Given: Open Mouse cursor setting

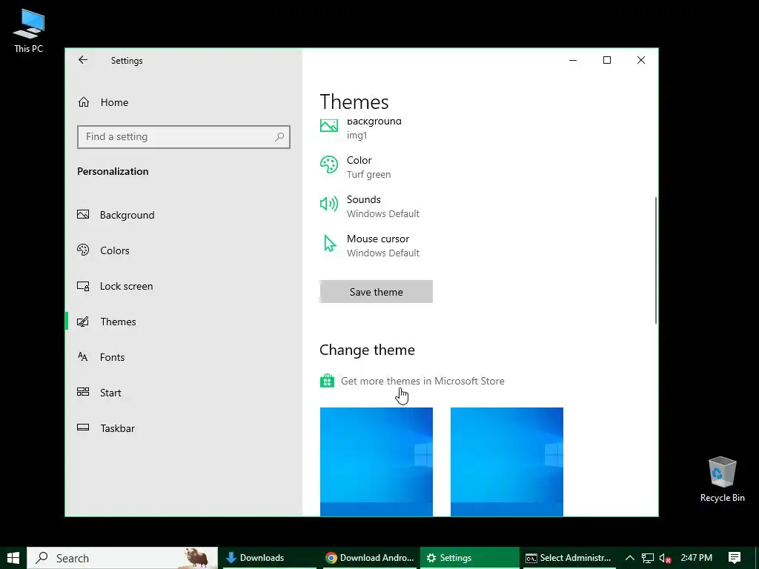Looking at the screenshot, I should click(383, 246).
